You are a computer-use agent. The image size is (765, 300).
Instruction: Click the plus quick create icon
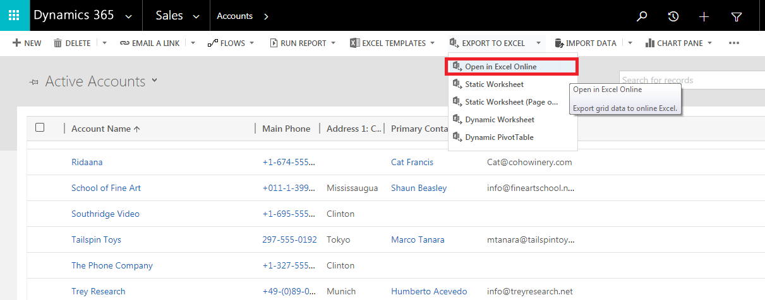pos(704,16)
